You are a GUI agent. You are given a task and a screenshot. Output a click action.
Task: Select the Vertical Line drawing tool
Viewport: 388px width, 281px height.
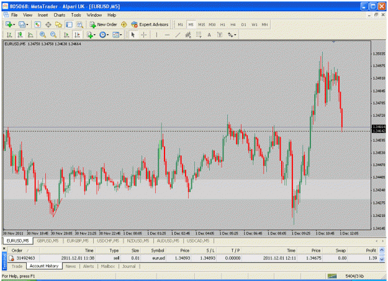156,35
